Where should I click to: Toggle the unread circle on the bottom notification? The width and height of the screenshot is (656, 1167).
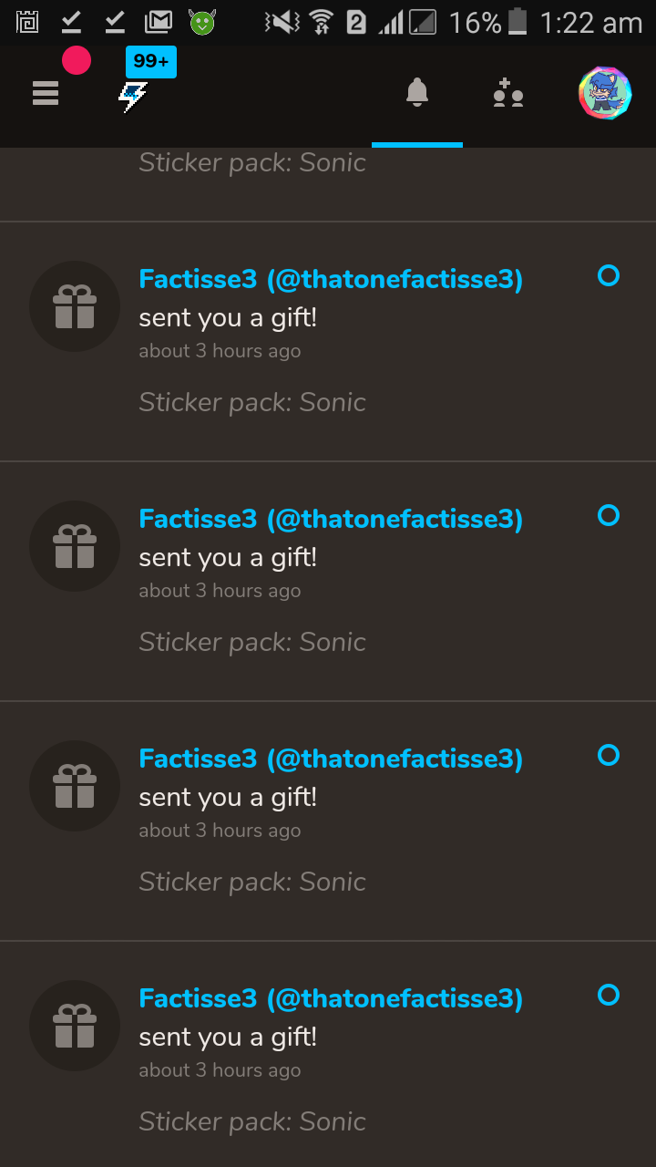coord(609,995)
